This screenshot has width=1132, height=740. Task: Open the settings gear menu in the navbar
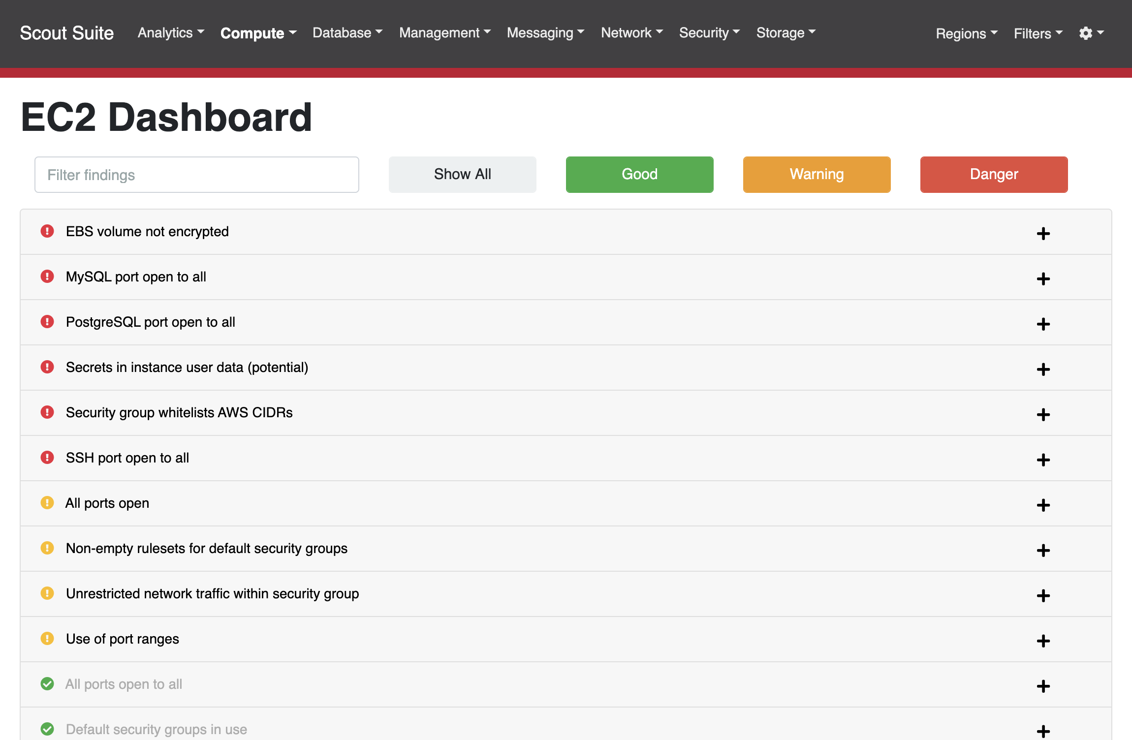(x=1091, y=33)
